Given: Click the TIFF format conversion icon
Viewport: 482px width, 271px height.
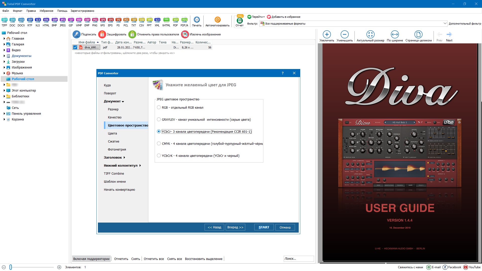Looking at the screenshot, I should coord(5,20).
